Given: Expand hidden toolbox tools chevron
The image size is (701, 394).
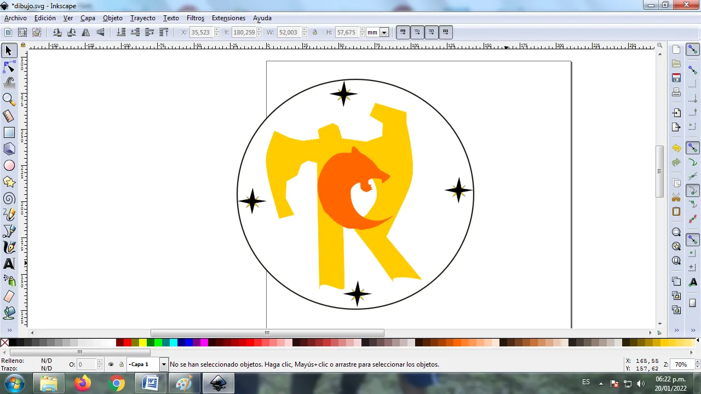Looking at the screenshot, I should [x=9, y=331].
